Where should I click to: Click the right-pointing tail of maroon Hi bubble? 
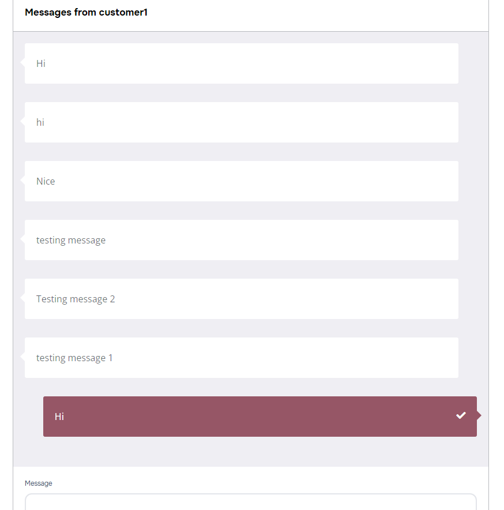pos(479,415)
